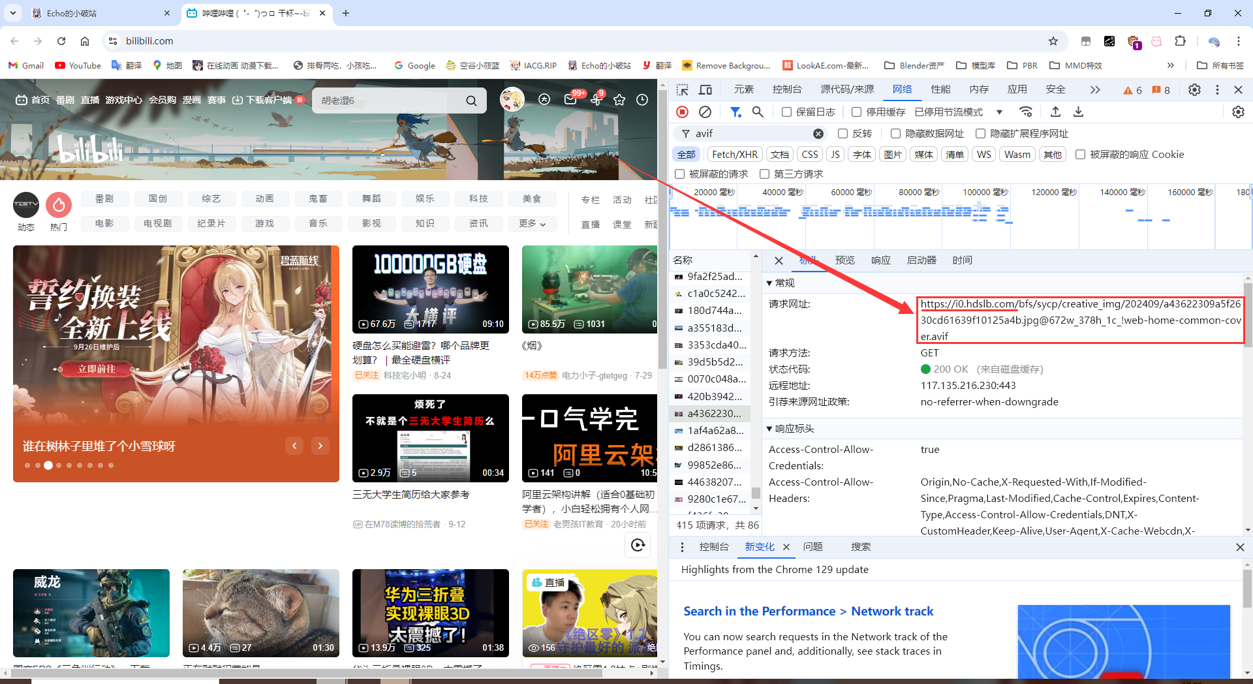The image size is (1253, 684).
Task: Clear the avif filter text
Action: tap(818, 133)
